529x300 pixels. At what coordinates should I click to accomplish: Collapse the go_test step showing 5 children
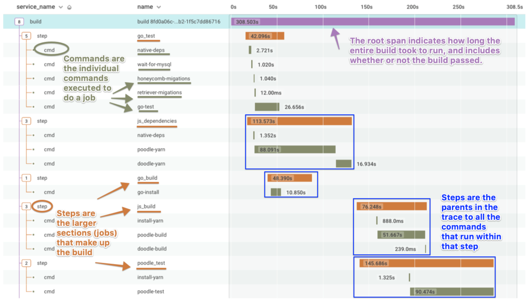click(x=26, y=36)
